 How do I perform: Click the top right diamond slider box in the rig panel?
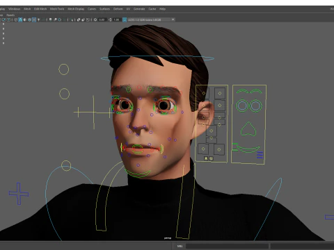click(219, 94)
